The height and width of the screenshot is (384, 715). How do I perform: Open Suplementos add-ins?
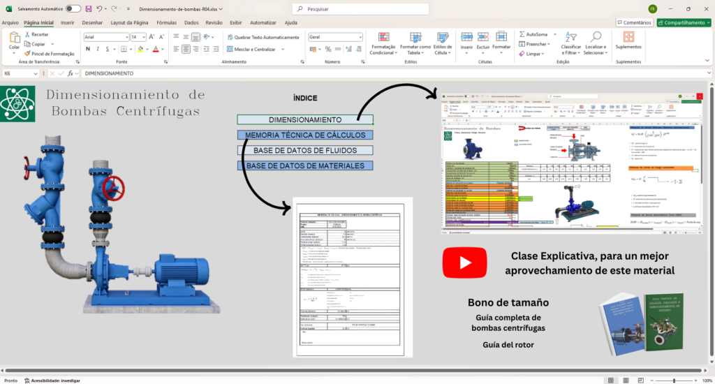(x=628, y=40)
